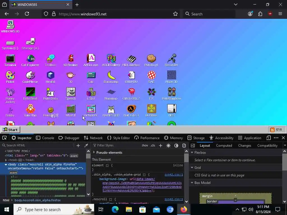
Task: Open Half-Life 3 desktop icon
Action: click(131, 111)
